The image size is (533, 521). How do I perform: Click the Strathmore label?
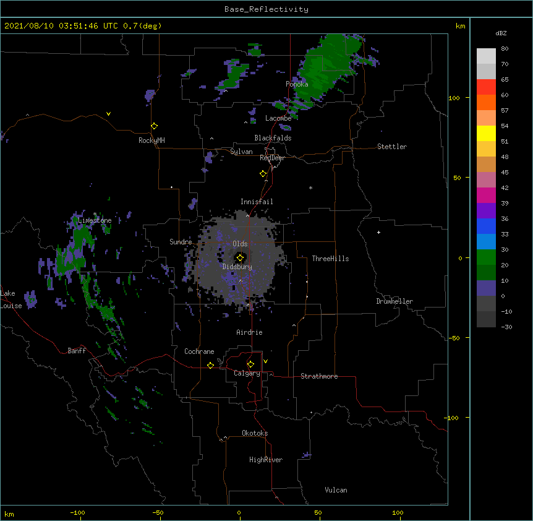(319, 376)
